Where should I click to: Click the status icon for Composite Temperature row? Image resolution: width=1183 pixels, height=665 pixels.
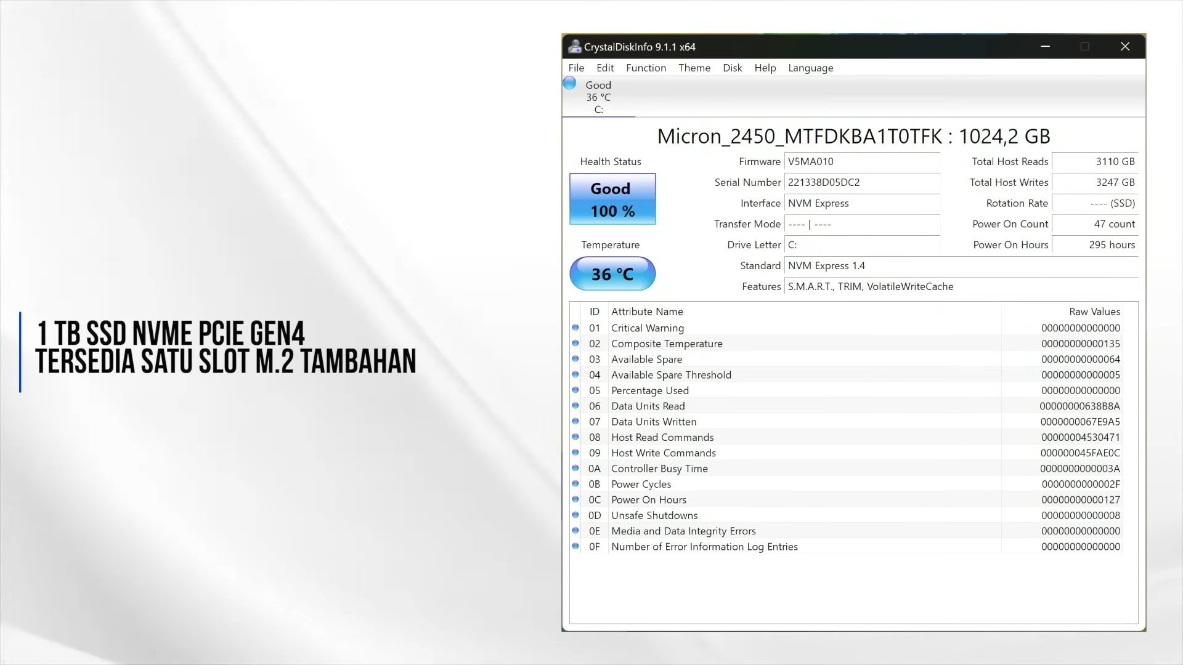[x=575, y=343]
